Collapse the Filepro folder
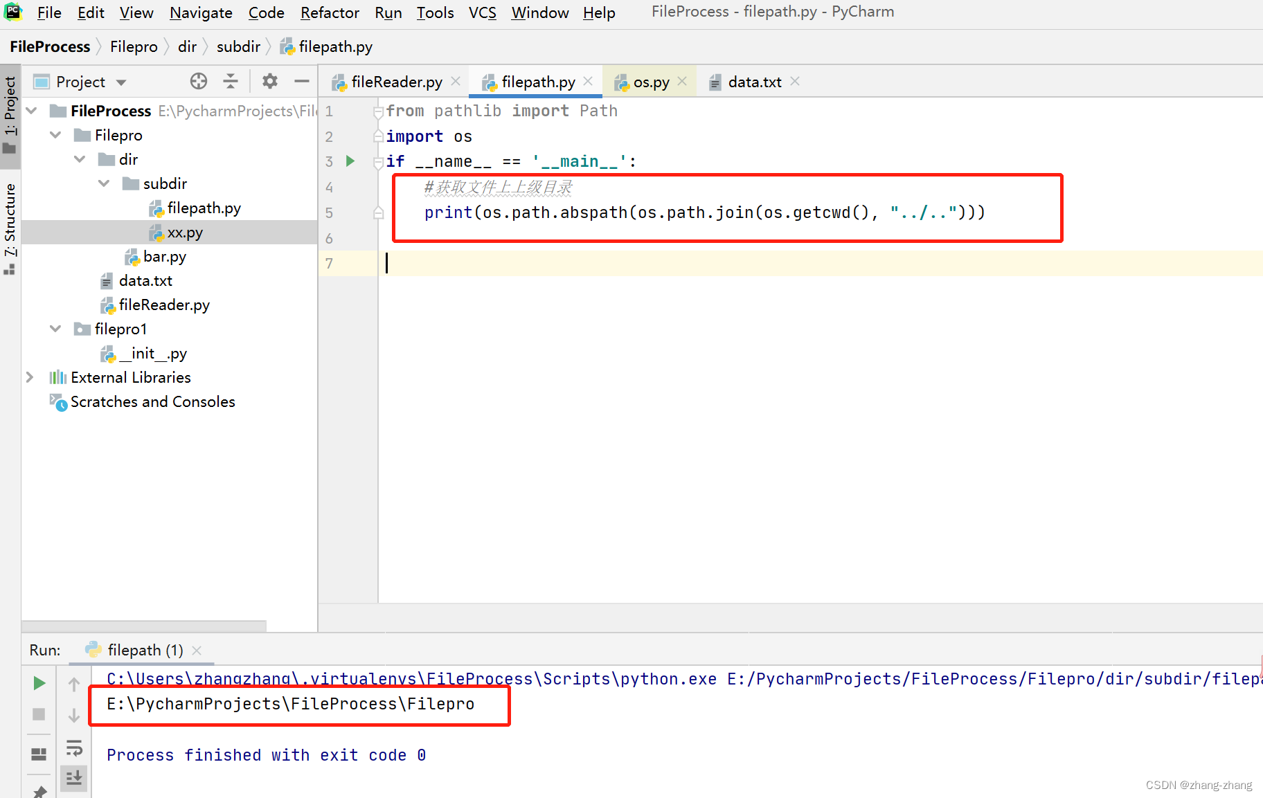1263x798 pixels. [x=56, y=135]
